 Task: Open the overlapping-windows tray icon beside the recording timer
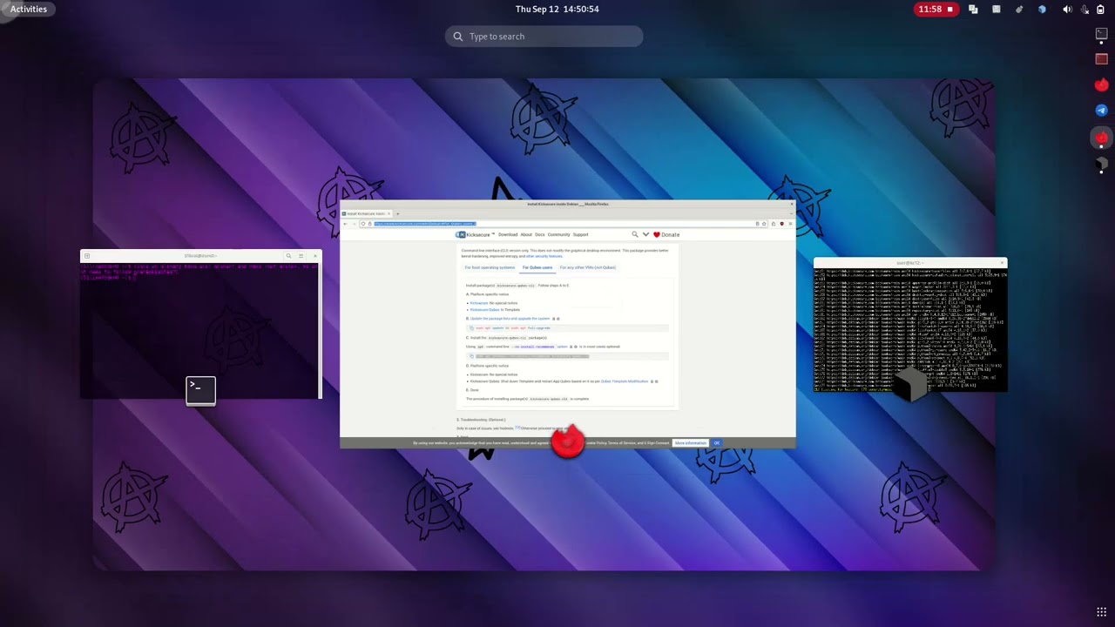point(973,10)
